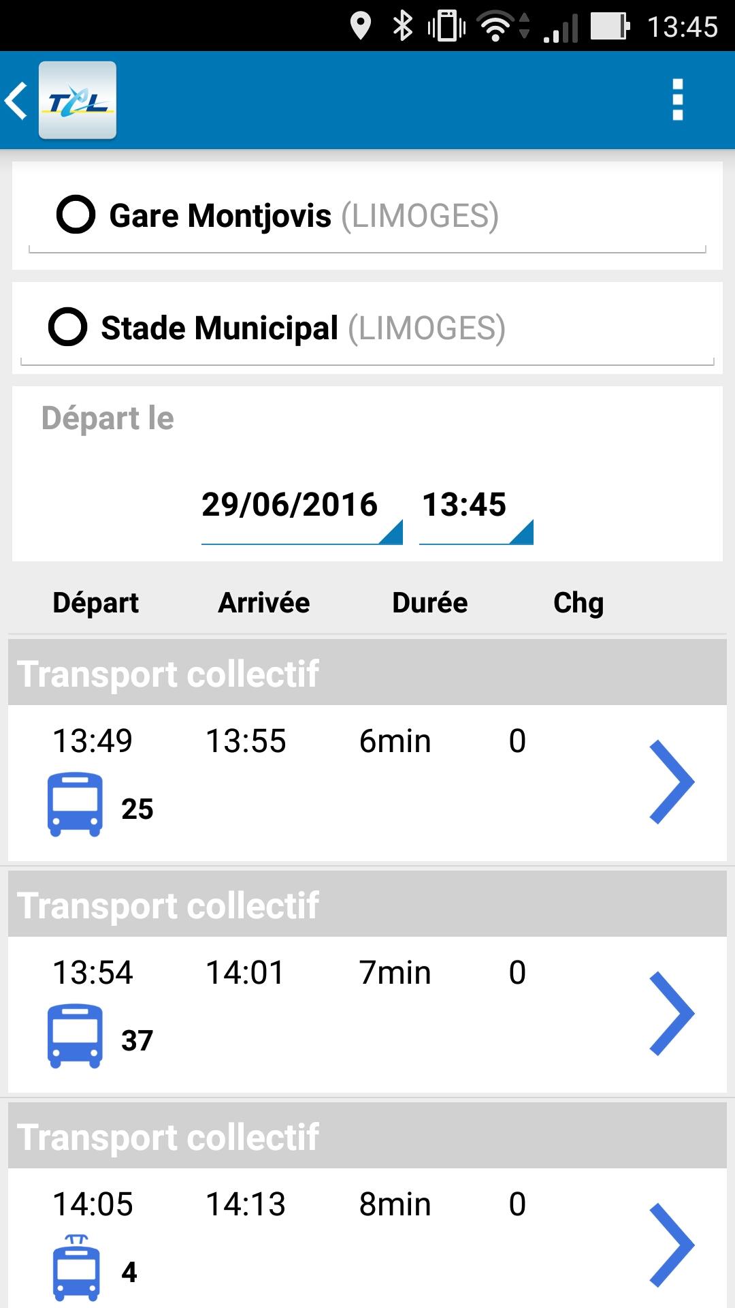735x1308 pixels.
Task: Edit the Gare Montjovis origin field
Action: click(304, 216)
